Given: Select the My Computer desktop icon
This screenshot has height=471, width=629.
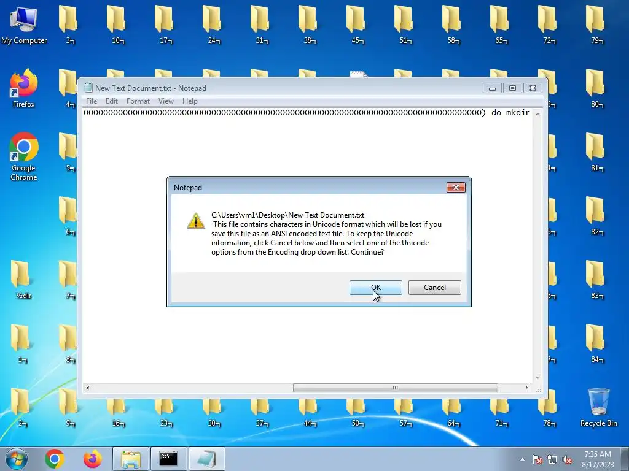Looking at the screenshot, I should point(24,25).
